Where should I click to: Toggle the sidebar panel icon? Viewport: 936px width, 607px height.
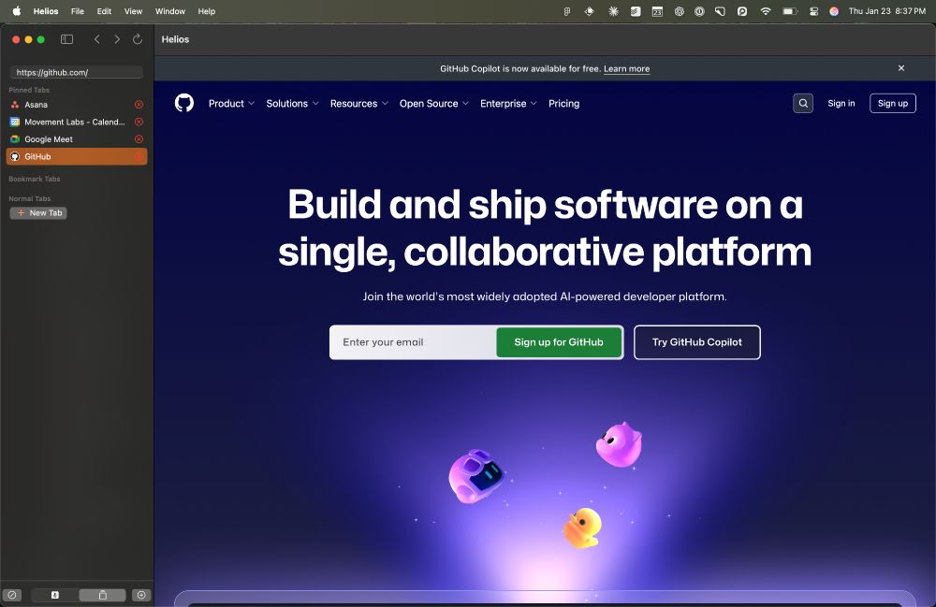(x=66, y=39)
